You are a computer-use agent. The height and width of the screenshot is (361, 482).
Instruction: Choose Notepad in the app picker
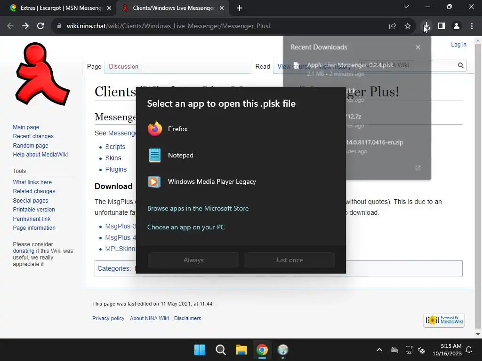(x=241, y=155)
